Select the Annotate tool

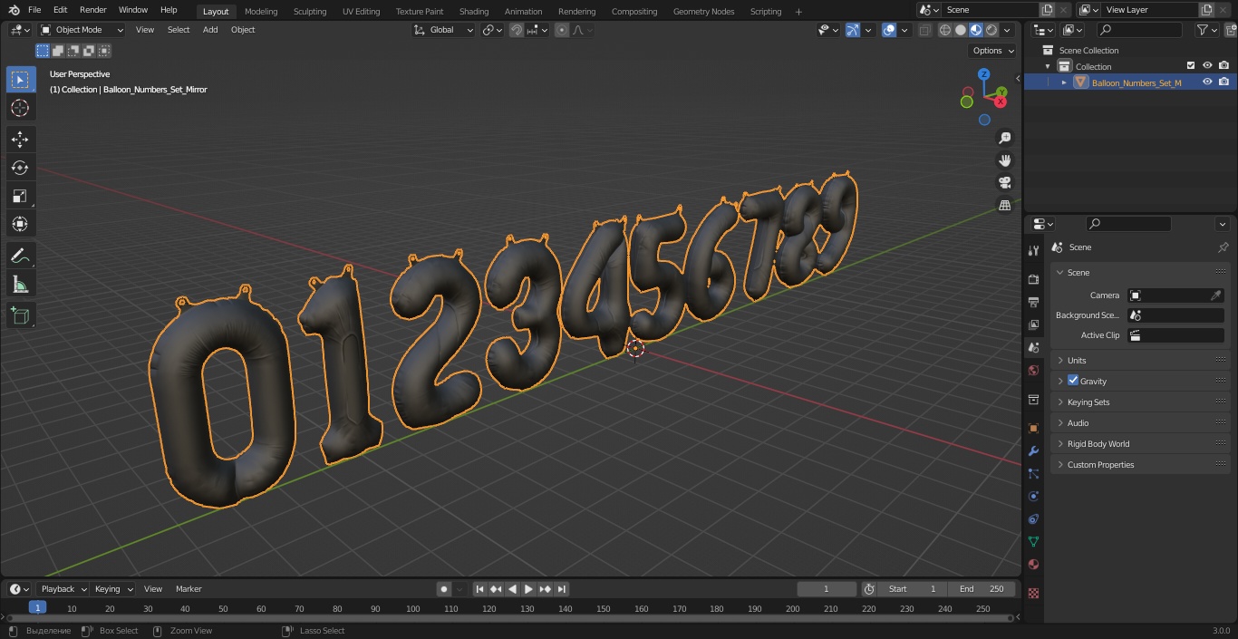pyautogui.click(x=20, y=257)
